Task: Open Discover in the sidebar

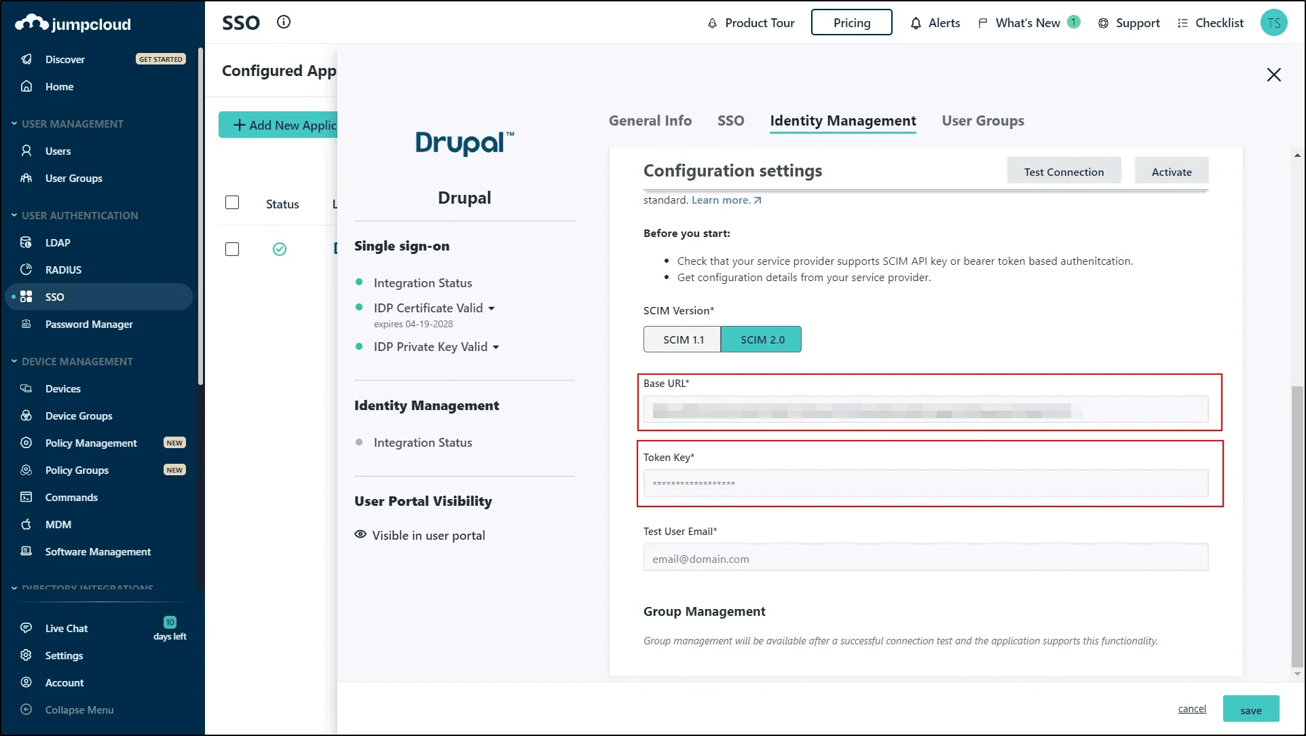Action: (x=65, y=59)
